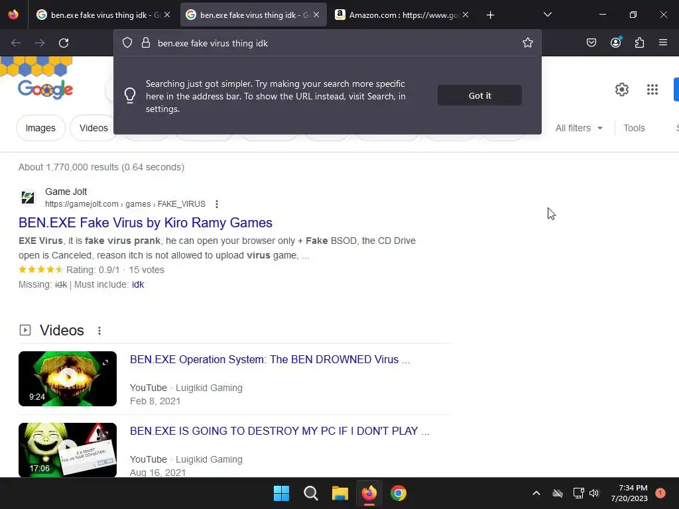Viewport: 679px width, 509px height.
Task: Click 'About 1,770,000 results (0.64 seconds)' text
Action: [x=101, y=167]
